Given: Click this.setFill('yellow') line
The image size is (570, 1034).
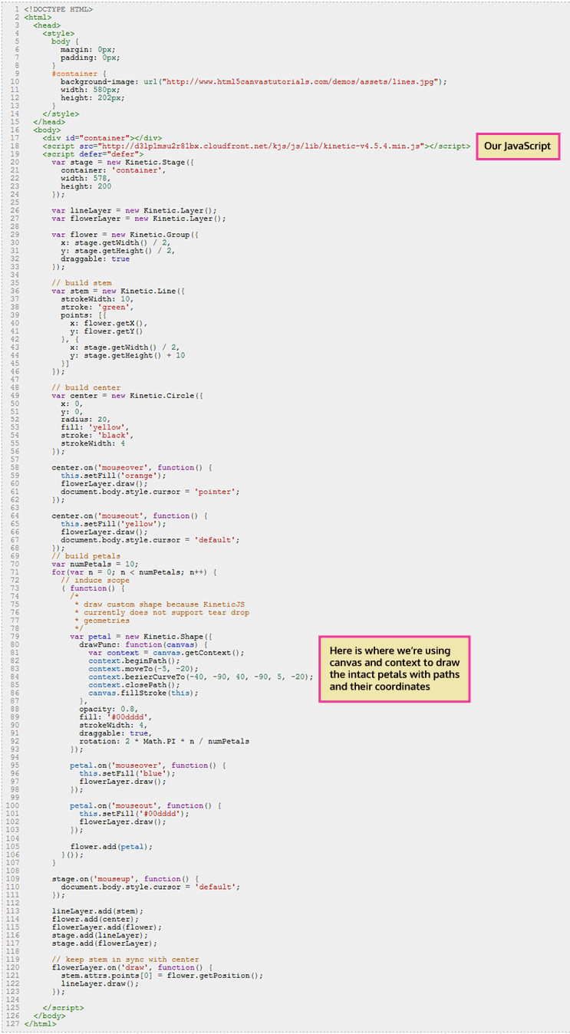Looking at the screenshot, I should [x=114, y=524].
